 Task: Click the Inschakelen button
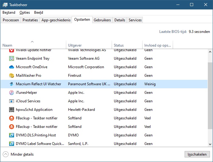click(197, 154)
